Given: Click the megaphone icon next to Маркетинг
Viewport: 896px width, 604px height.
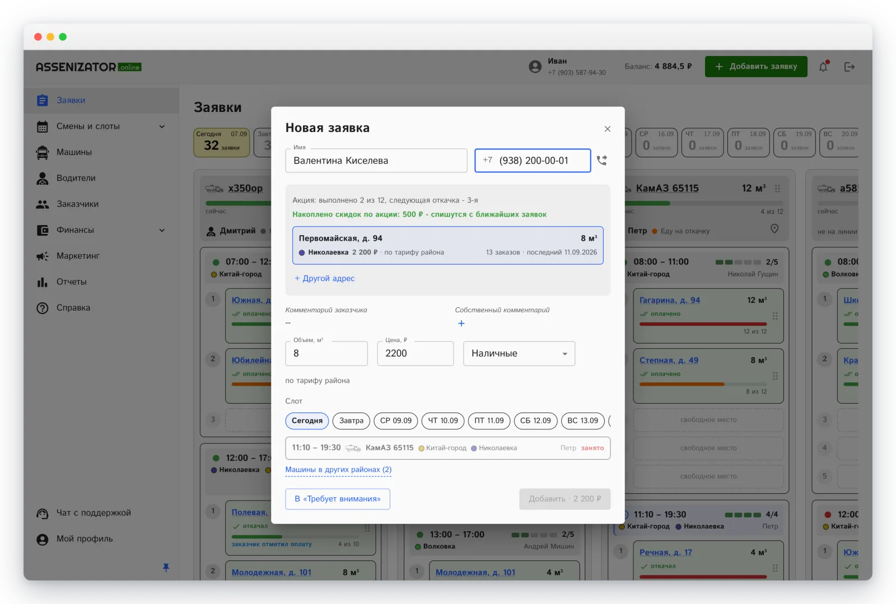Looking at the screenshot, I should tap(43, 256).
